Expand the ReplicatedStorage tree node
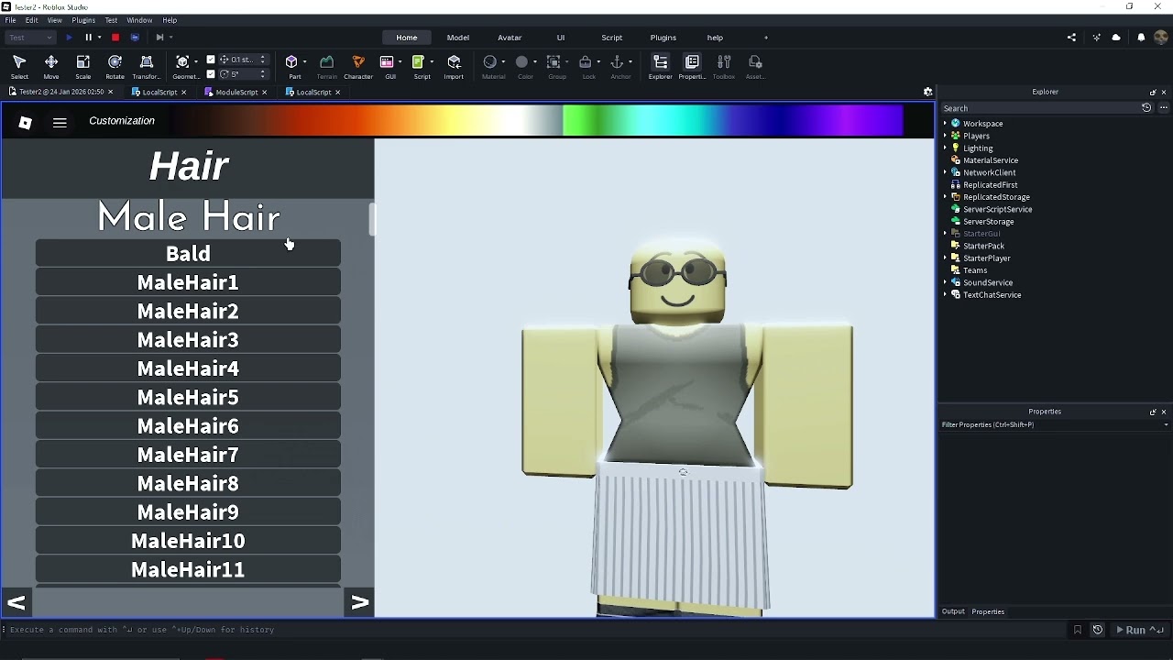This screenshot has height=660, width=1173. pos(945,197)
